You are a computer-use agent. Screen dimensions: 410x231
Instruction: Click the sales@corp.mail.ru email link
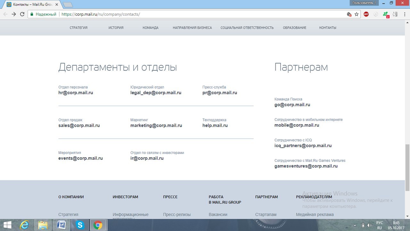point(79,125)
